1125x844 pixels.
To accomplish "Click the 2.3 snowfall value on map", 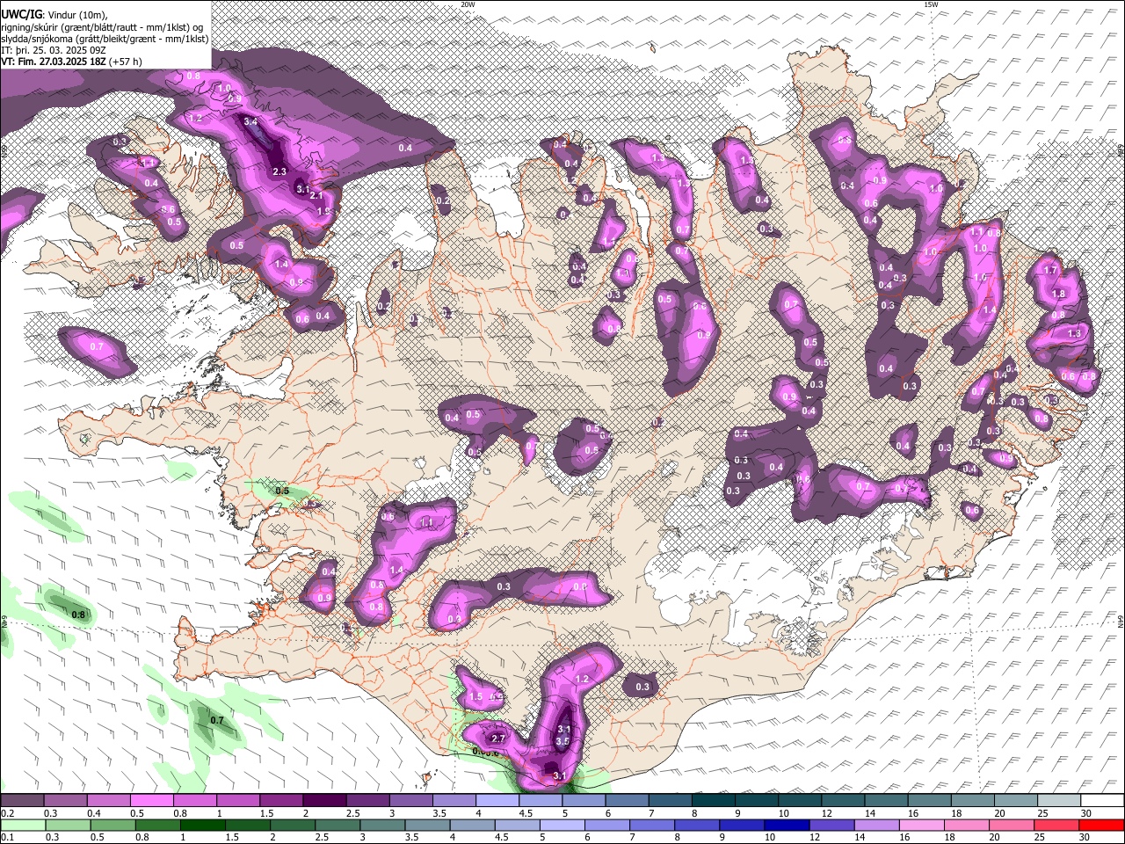I will coord(280,171).
